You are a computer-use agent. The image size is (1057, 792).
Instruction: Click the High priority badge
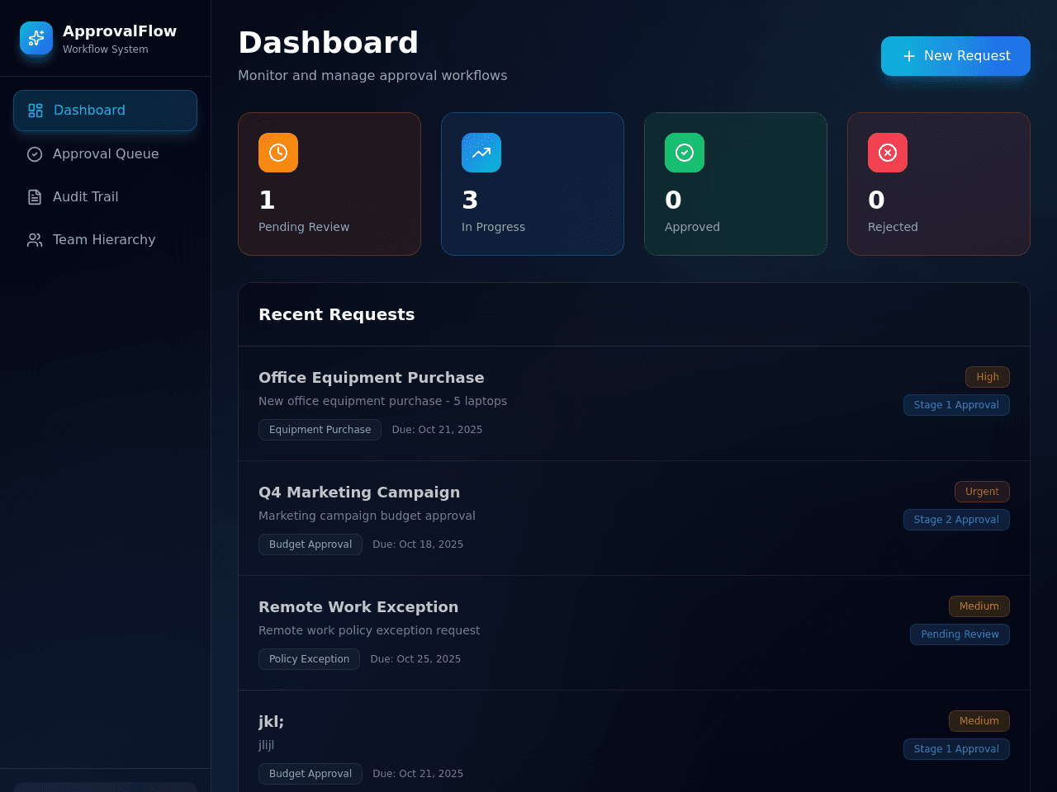988,377
